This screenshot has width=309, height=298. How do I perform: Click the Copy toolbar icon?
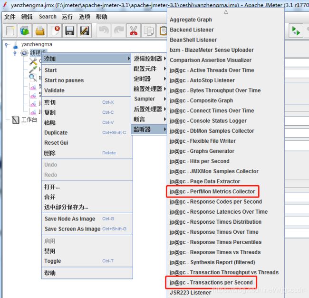pos(149,31)
